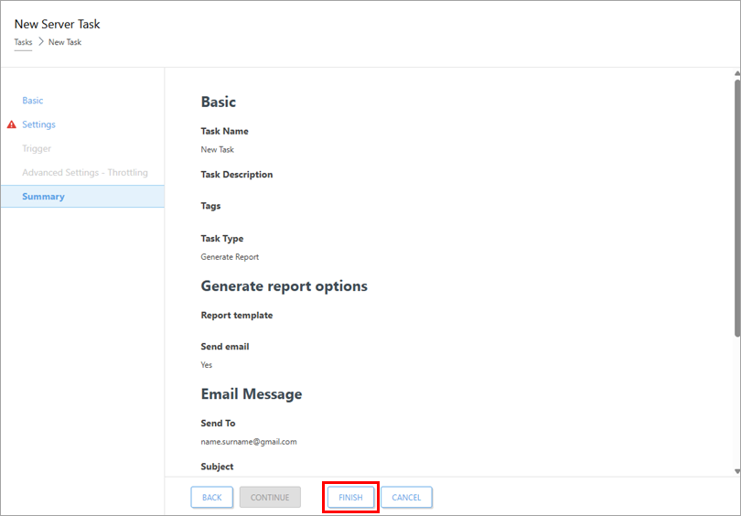Click the BACK button
741x516 pixels.
pyautogui.click(x=211, y=497)
